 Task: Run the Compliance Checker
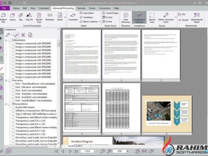tap(139, 18)
